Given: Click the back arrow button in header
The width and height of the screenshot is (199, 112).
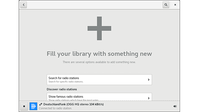Looking at the screenshot, I should 24,5.
